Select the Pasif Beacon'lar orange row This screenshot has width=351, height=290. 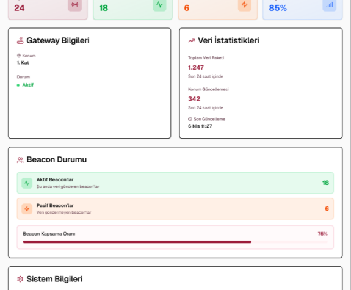click(x=175, y=209)
